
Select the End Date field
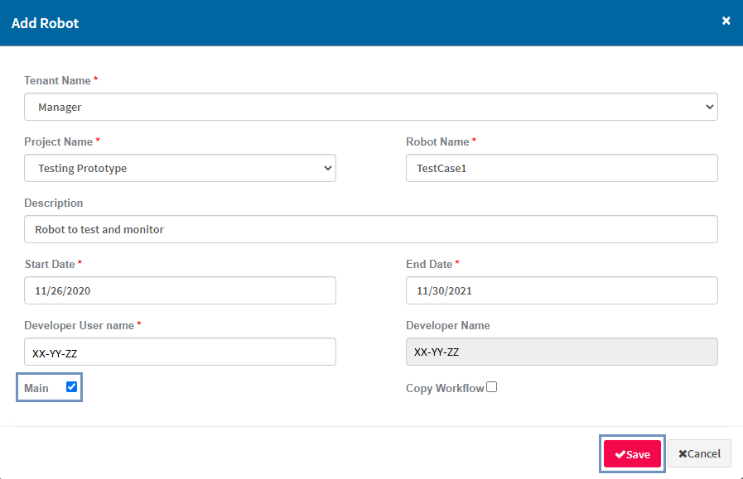pos(561,290)
